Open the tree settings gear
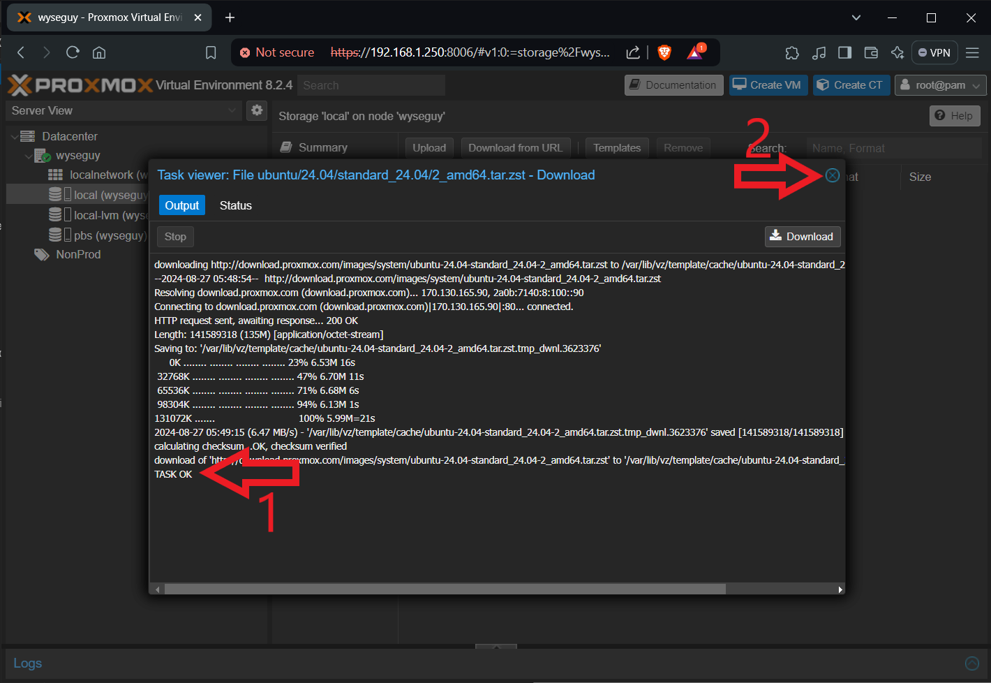The width and height of the screenshot is (991, 683). coord(257,110)
